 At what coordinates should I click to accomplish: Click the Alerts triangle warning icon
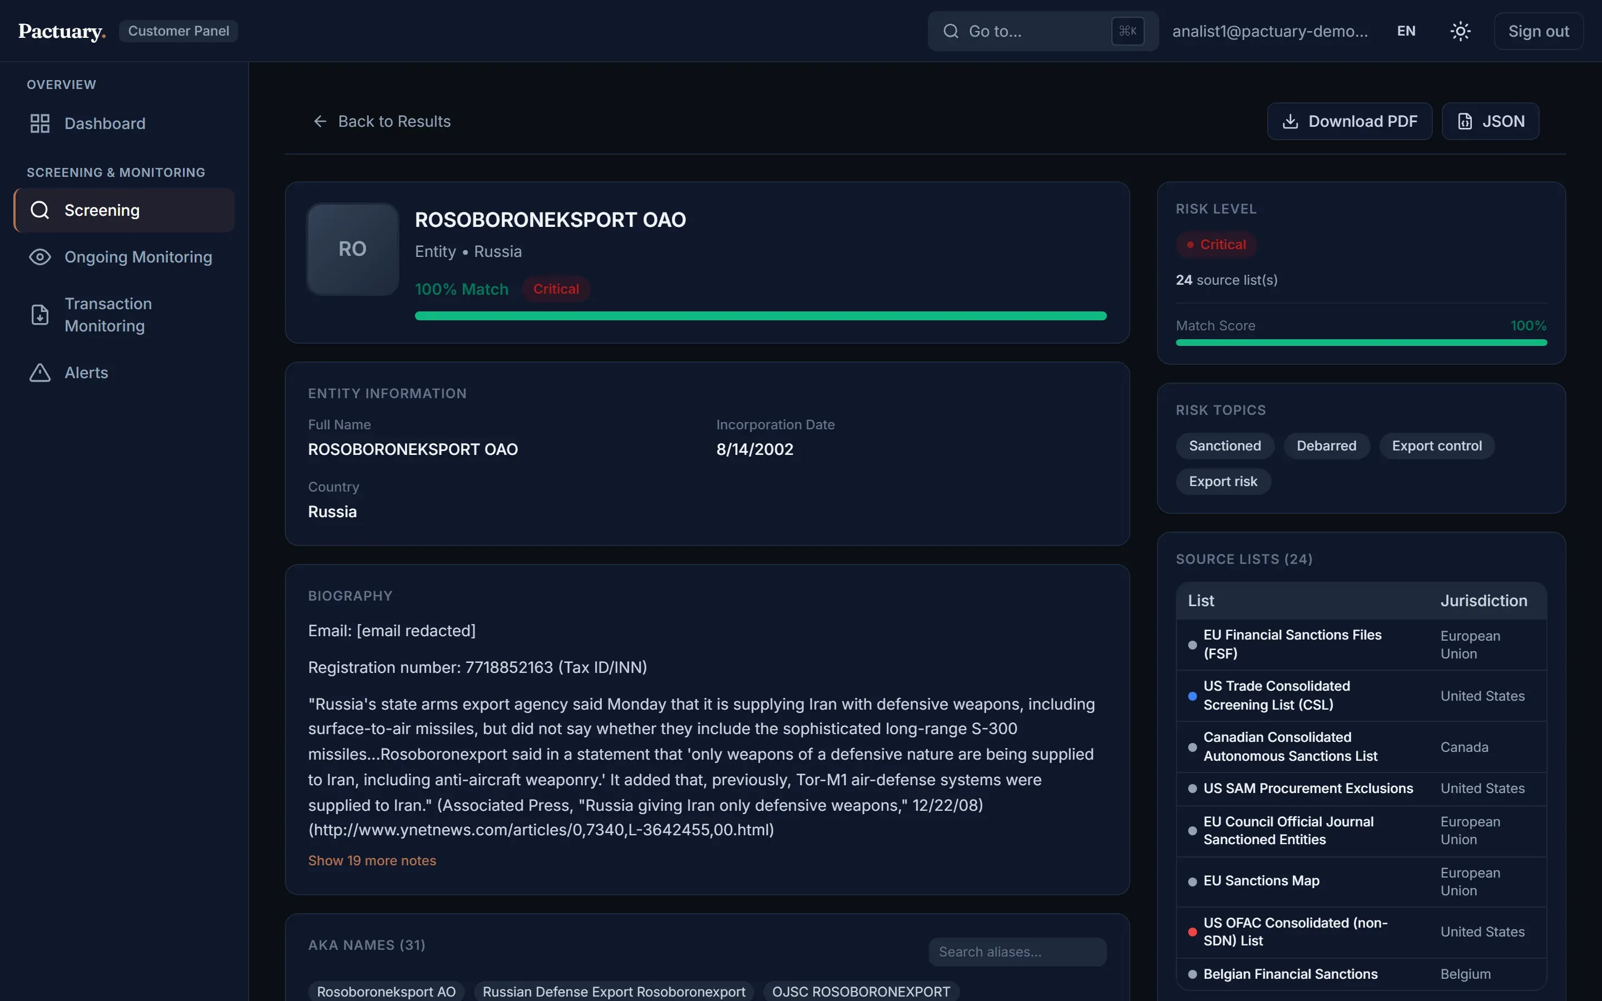(x=39, y=372)
